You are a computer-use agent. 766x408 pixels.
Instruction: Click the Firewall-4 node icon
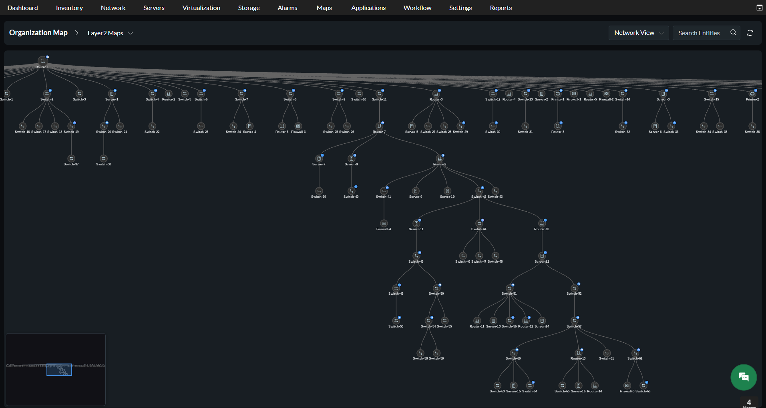pyautogui.click(x=384, y=223)
